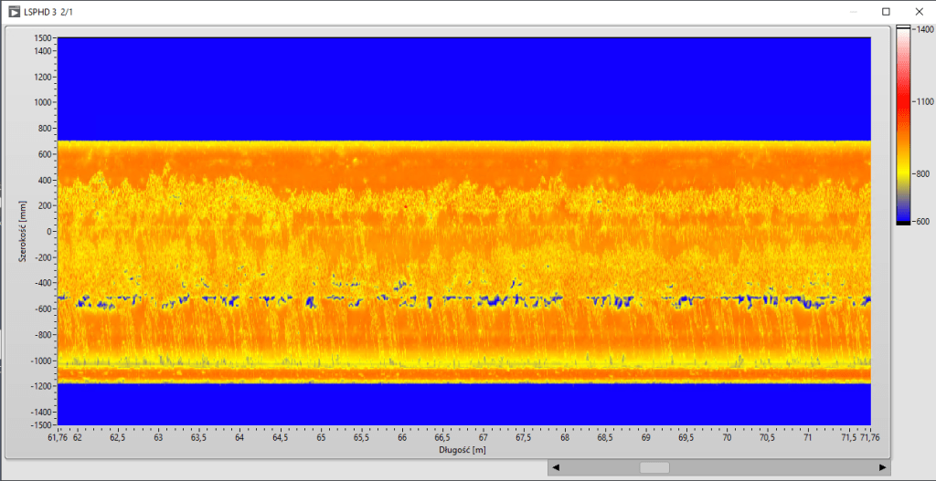Click the 1500 y-axis top value
The image size is (936, 481).
pyautogui.click(x=44, y=38)
